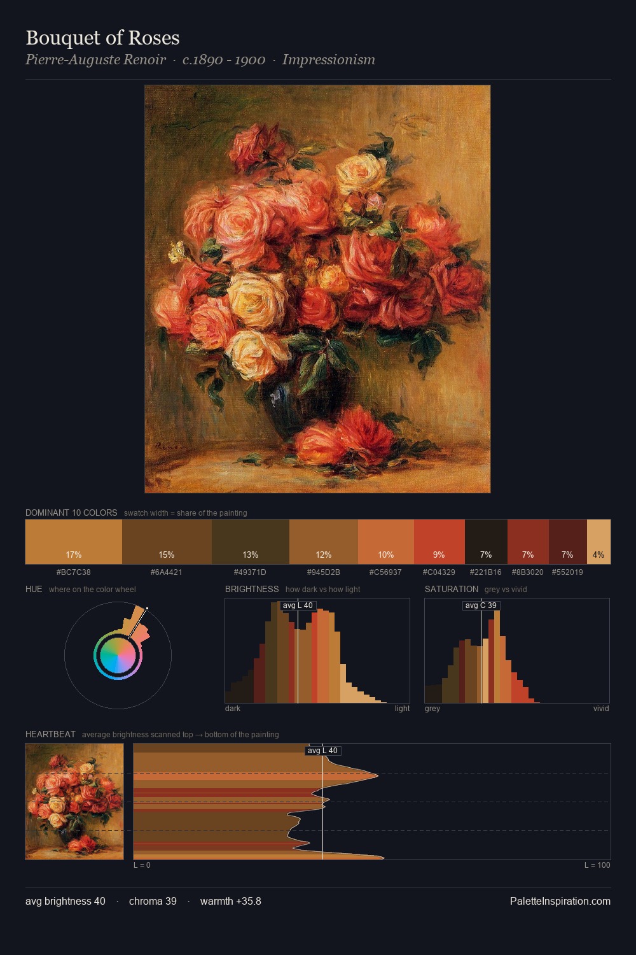Click the "light" axis label
This screenshot has height=955, width=636.
point(403,709)
